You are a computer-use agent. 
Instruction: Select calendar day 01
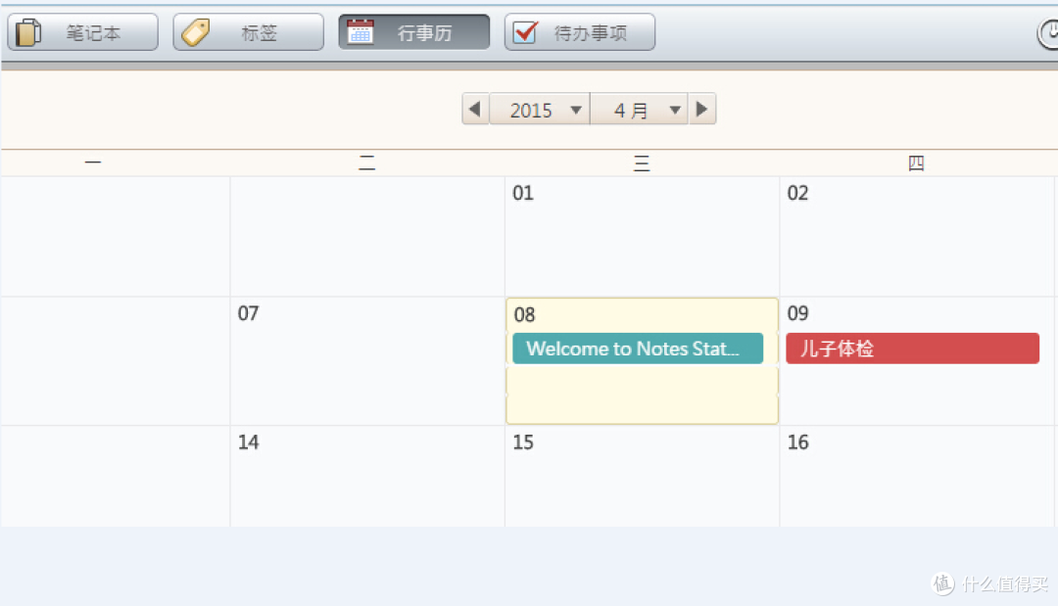coord(642,237)
